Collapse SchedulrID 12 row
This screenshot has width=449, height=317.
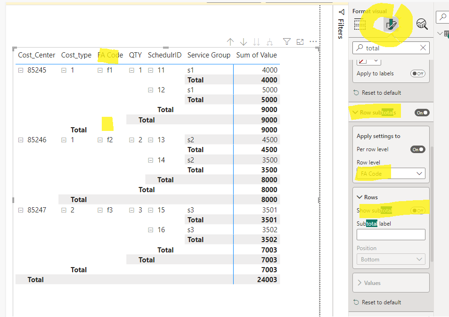pos(151,90)
